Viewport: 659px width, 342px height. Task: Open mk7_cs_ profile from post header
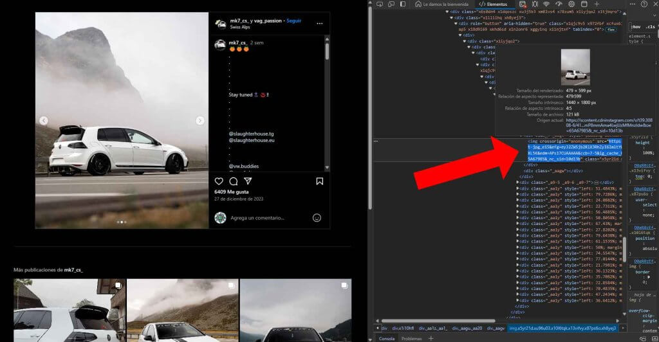point(239,21)
